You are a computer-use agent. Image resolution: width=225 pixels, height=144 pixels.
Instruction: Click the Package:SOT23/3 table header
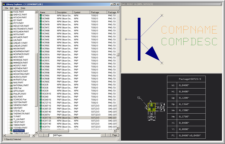click(187, 79)
